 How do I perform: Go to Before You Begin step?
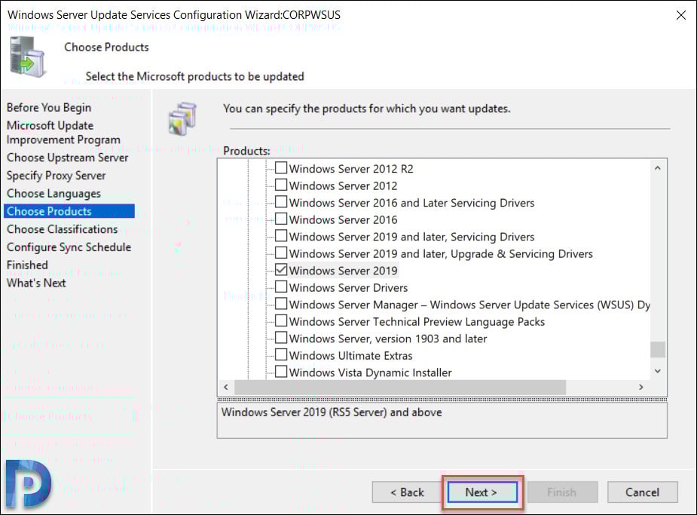49,108
